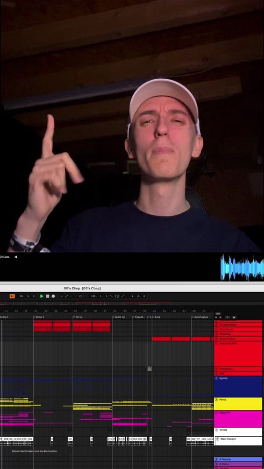Select the A Reverb return track
The image size is (264, 469).
pos(238,459)
